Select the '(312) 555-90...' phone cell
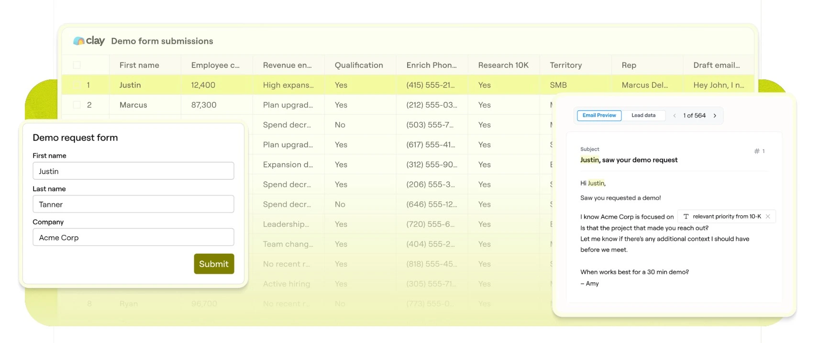Screen dimensions: 831x343 pos(432,165)
